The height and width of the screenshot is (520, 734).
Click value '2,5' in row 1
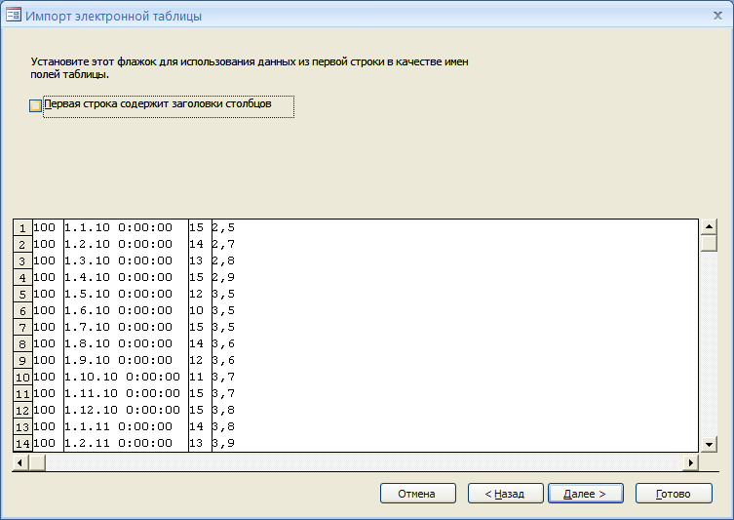tap(223, 227)
